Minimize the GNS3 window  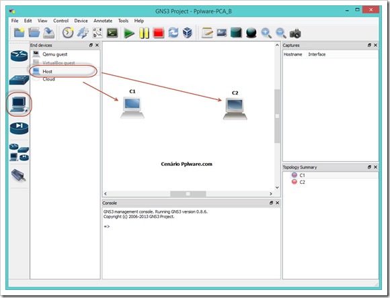click(x=347, y=10)
